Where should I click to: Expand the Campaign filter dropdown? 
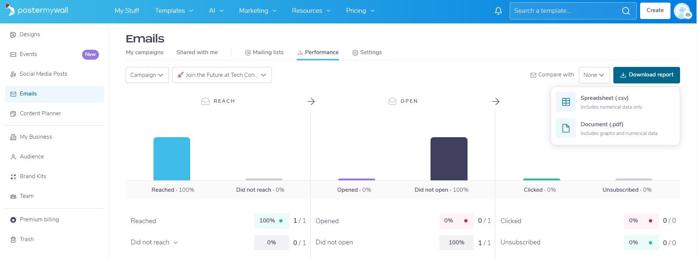tap(147, 75)
